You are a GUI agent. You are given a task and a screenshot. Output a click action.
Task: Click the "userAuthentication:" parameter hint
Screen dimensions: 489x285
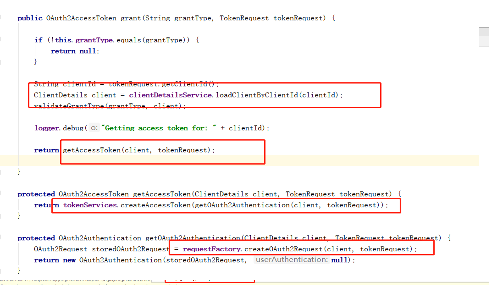(292, 260)
